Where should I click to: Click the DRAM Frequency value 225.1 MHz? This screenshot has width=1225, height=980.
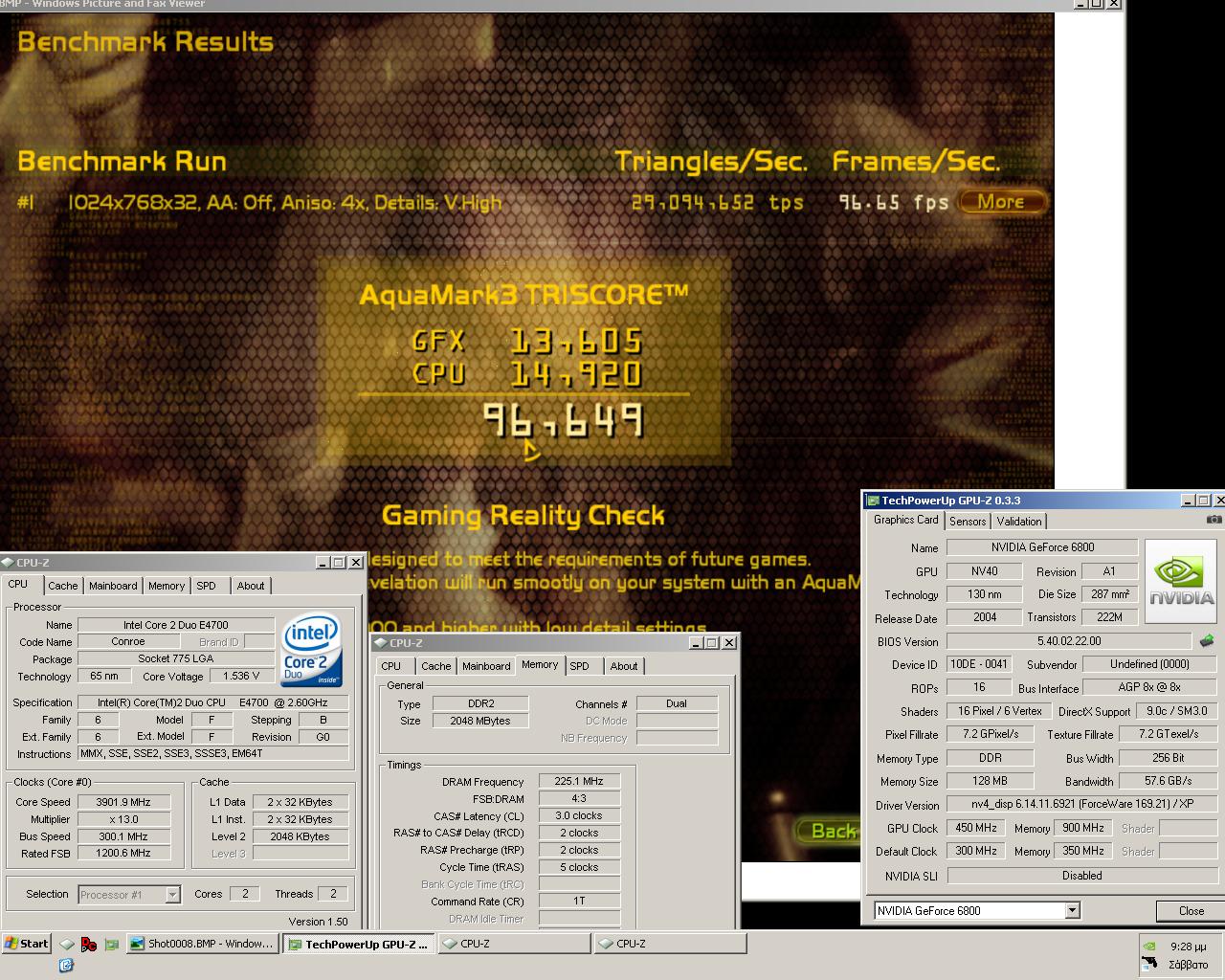coord(579,781)
